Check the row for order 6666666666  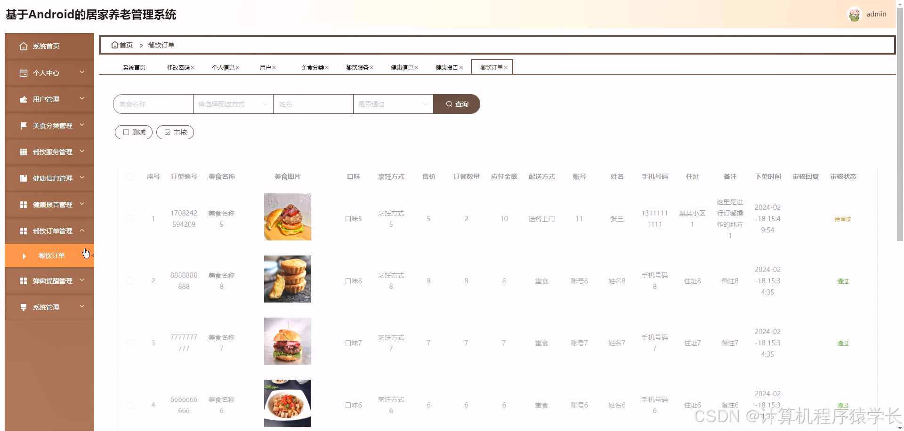130,405
